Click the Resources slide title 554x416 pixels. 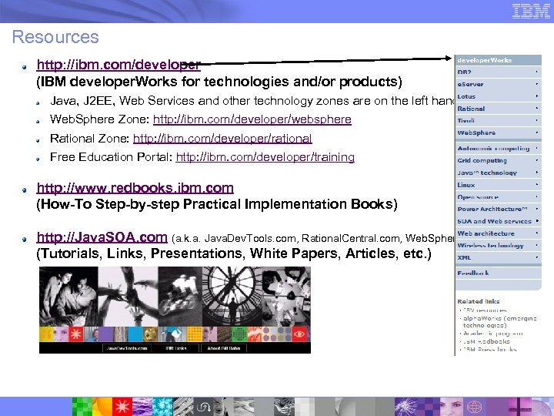click(x=55, y=37)
